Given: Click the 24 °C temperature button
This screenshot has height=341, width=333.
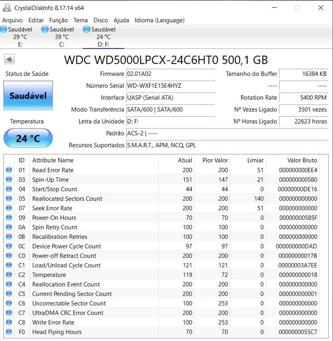Looking at the screenshot, I should 28,138.
